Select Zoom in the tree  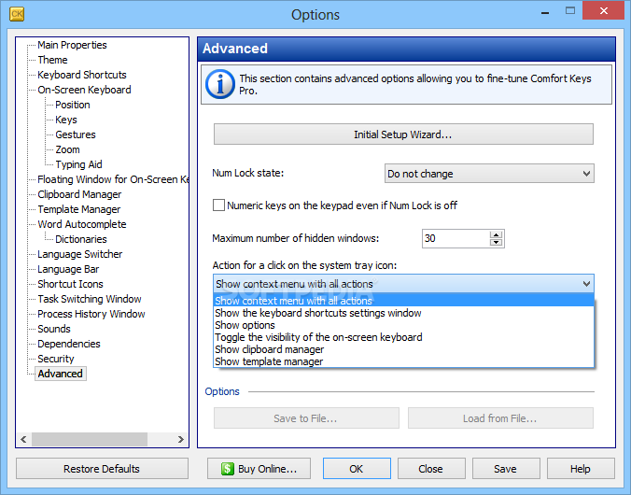coord(67,149)
